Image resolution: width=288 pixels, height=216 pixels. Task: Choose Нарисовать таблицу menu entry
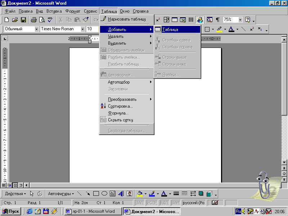pos(127,19)
